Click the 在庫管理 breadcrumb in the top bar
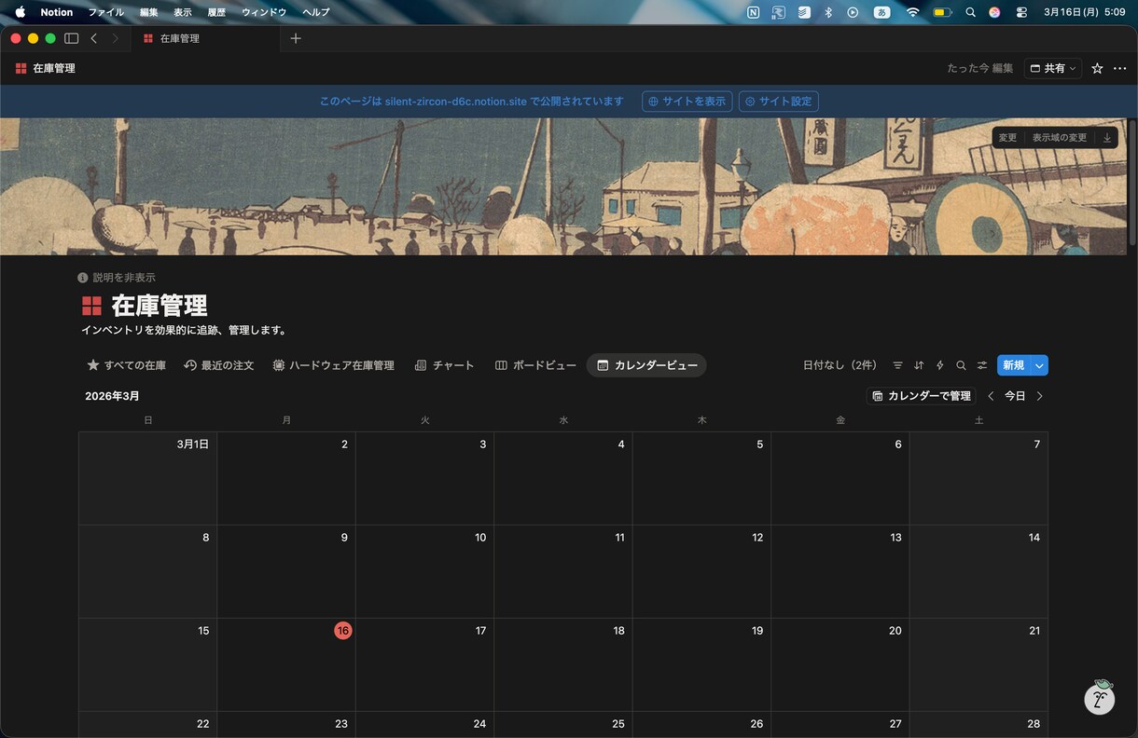 click(x=46, y=68)
